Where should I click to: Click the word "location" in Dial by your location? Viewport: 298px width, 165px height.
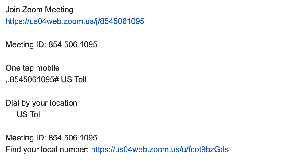pyautogui.click(x=64, y=103)
